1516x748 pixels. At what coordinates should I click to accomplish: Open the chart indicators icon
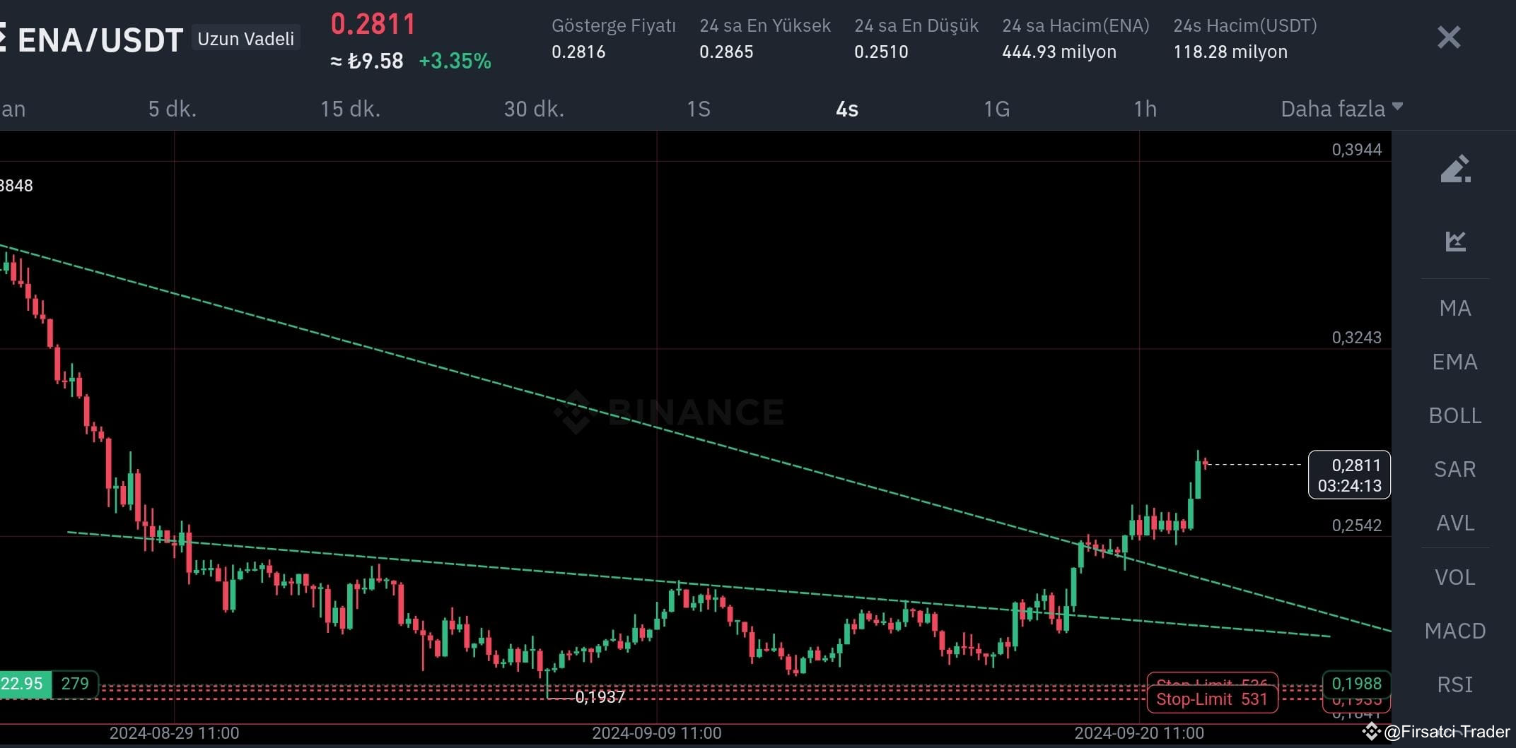(1455, 241)
